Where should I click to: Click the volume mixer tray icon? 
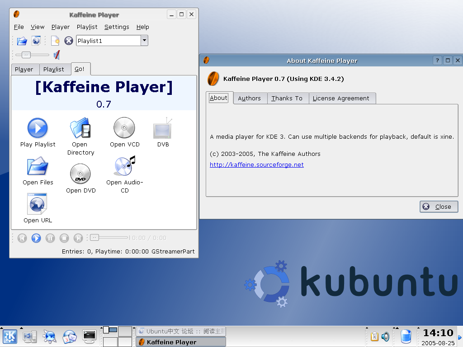click(385, 336)
